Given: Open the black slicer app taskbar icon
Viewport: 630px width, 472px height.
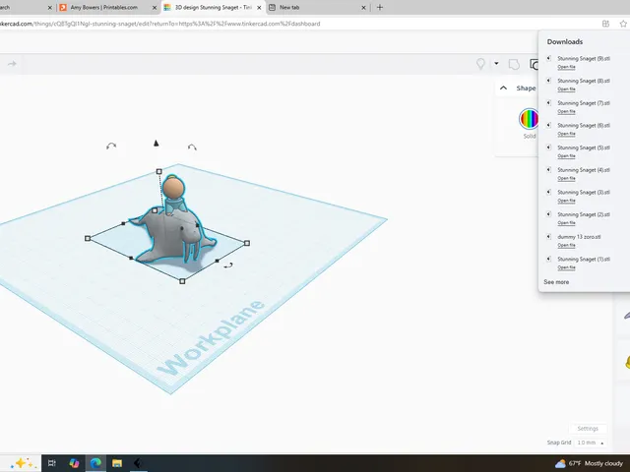Looking at the screenshot, I should pos(138,463).
